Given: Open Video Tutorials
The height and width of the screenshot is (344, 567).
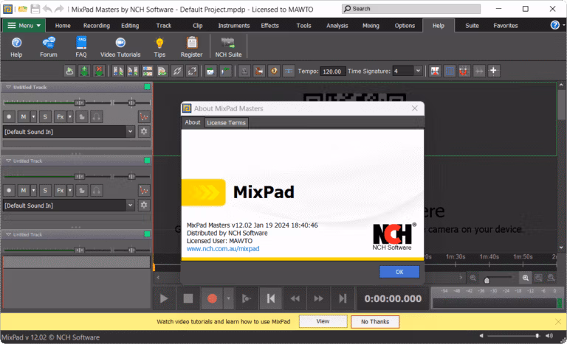Looking at the screenshot, I should [120, 47].
